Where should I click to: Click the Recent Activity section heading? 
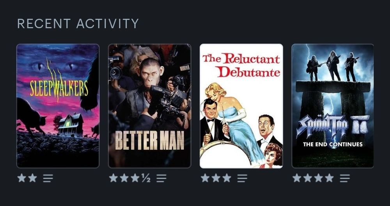[78, 24]
